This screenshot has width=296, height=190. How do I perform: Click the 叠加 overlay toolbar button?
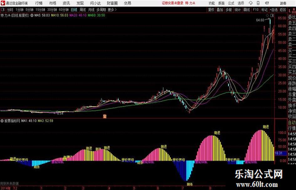coord(220,10)
